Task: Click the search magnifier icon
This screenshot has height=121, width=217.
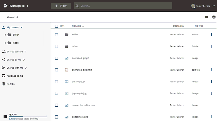Action: pos(77,6)
